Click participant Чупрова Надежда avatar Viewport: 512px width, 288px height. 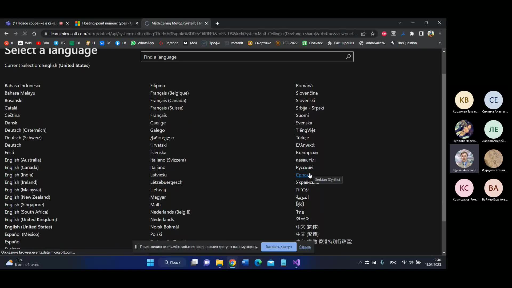(x=464, y=130)
